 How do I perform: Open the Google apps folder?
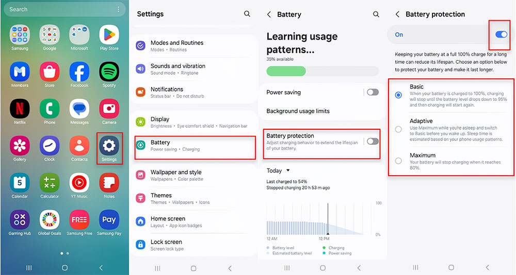[50, 35]
